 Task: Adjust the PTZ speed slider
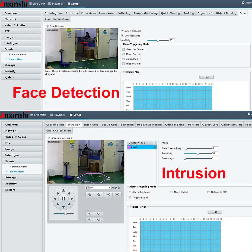[64, 214]
